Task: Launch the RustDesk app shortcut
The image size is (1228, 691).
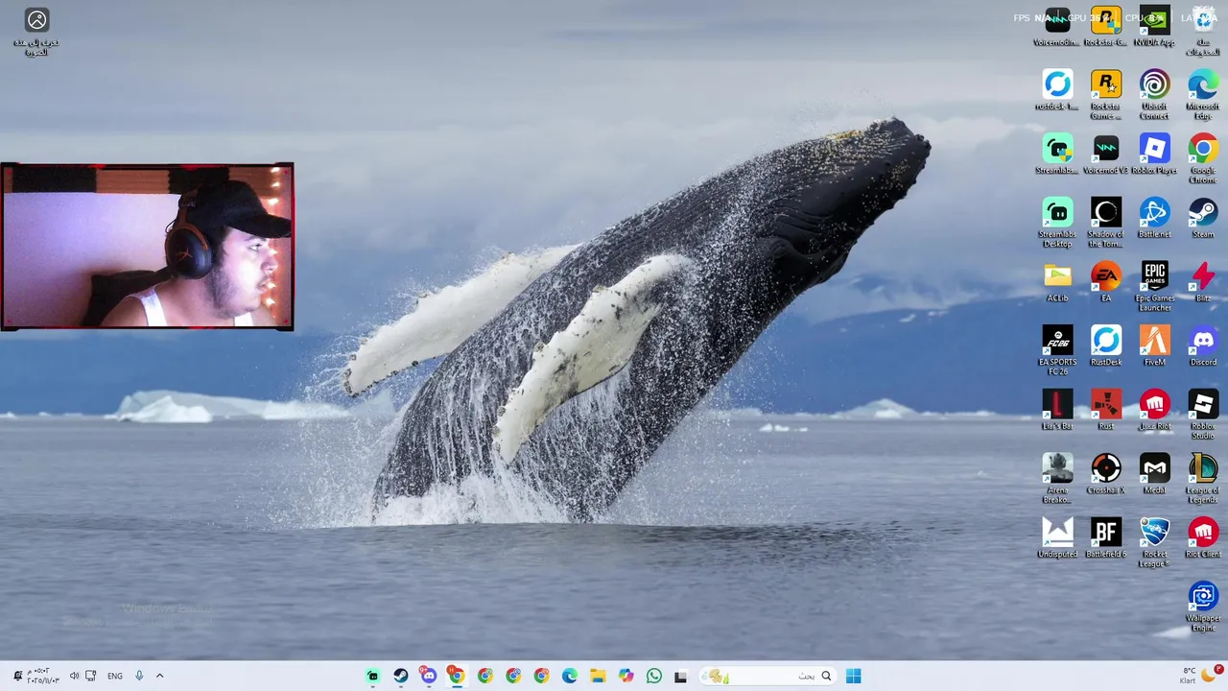Action: 1105,345
